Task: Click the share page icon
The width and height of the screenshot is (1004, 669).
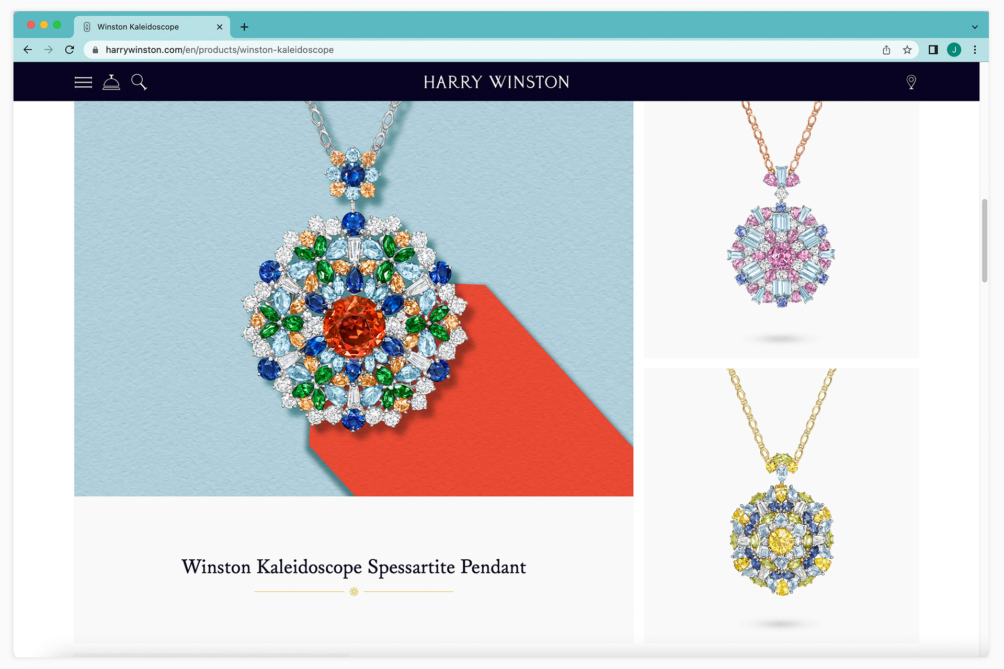Action: [x=886, y=50]
